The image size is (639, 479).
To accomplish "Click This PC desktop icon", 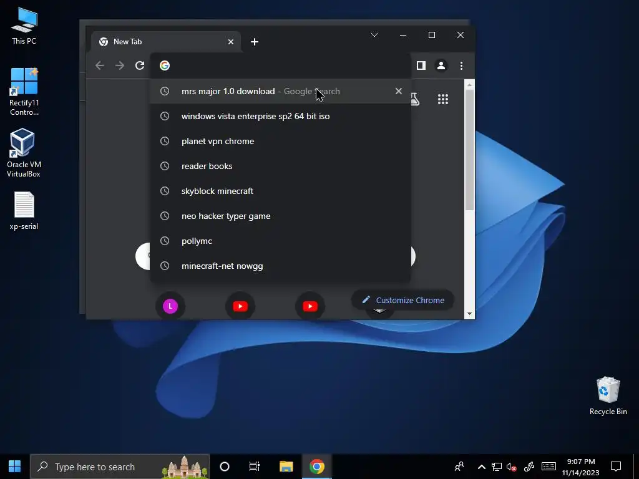I will [24, 26].
